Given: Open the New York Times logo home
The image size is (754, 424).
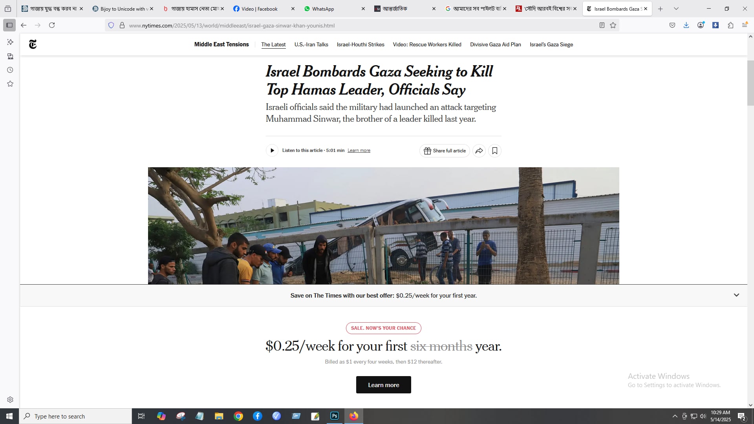Looking at the screenshot, I should [x=33, y=44].
